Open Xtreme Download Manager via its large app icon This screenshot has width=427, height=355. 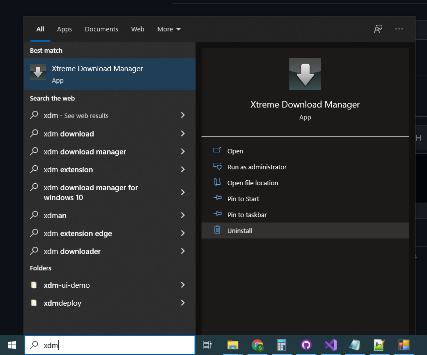[305, 73]
